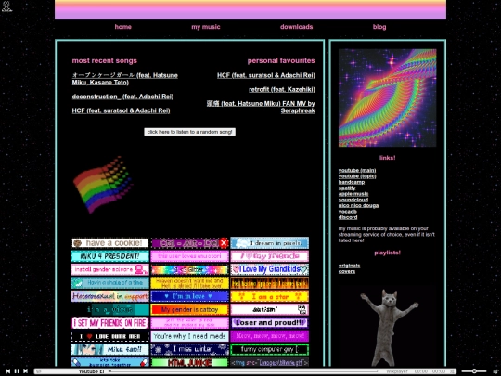Click the 'I <3 Glitter' rainbow blinkie
Screen dimensions: 501x376
pyautogui.click(x=190, y=269)
